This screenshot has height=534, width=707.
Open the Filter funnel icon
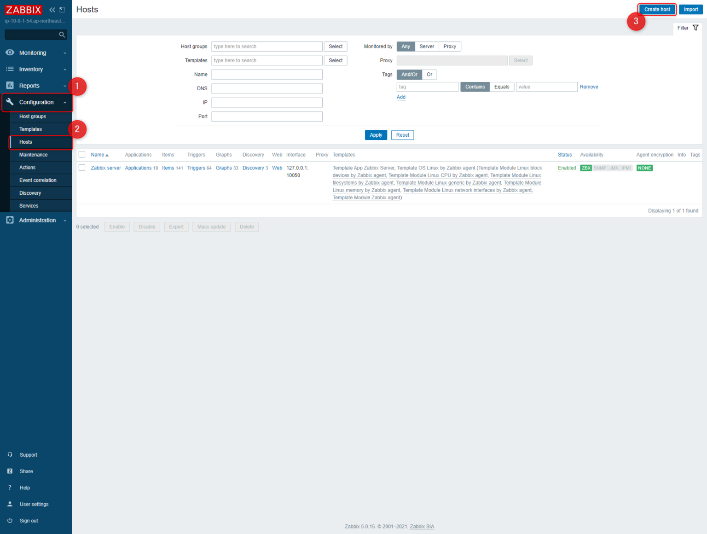695,28
